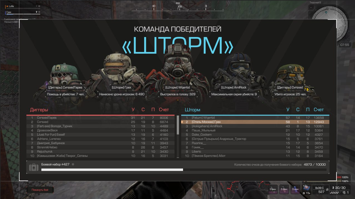Toggle Грех's voice speaker icon

click(x=39, y=12)
